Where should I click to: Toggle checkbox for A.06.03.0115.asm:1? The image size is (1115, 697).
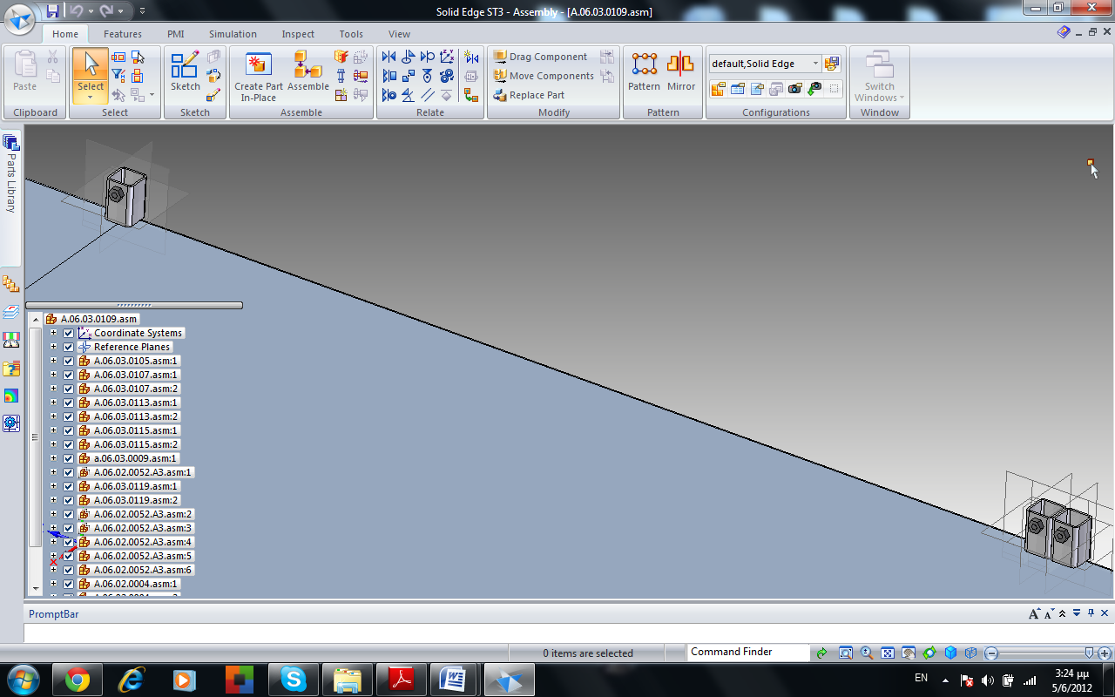click(69, 430)
